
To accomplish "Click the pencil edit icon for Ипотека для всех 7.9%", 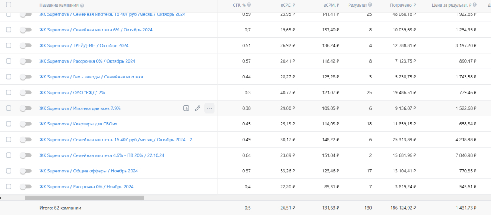I will 198,108.
